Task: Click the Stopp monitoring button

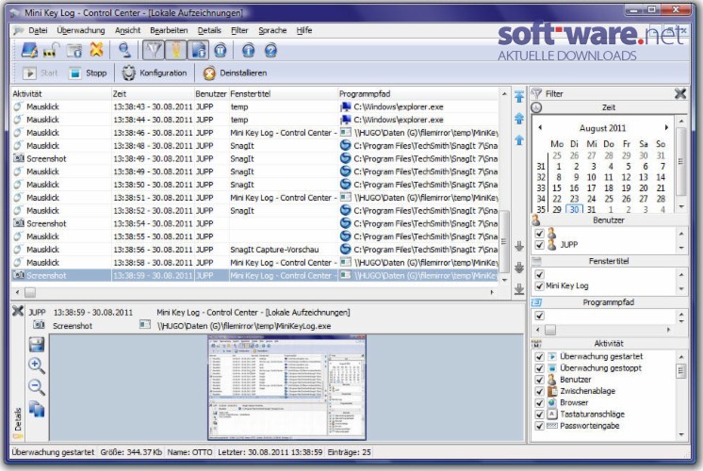Action: pos(88,73)
